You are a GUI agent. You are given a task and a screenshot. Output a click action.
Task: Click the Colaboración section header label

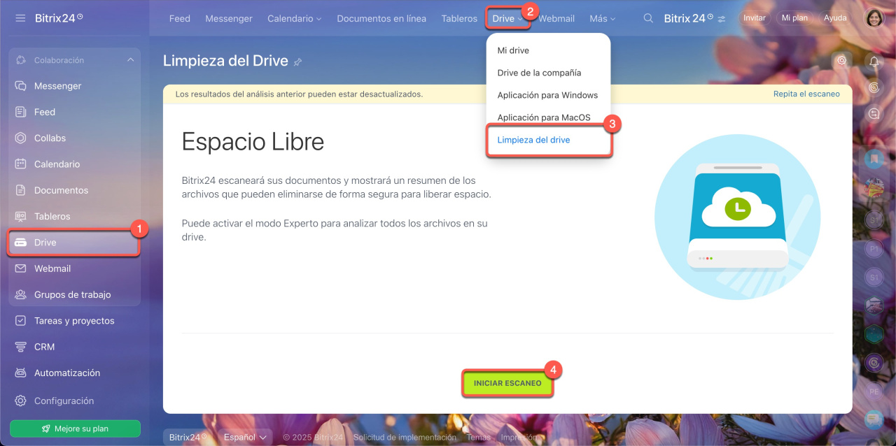point(59,60)
